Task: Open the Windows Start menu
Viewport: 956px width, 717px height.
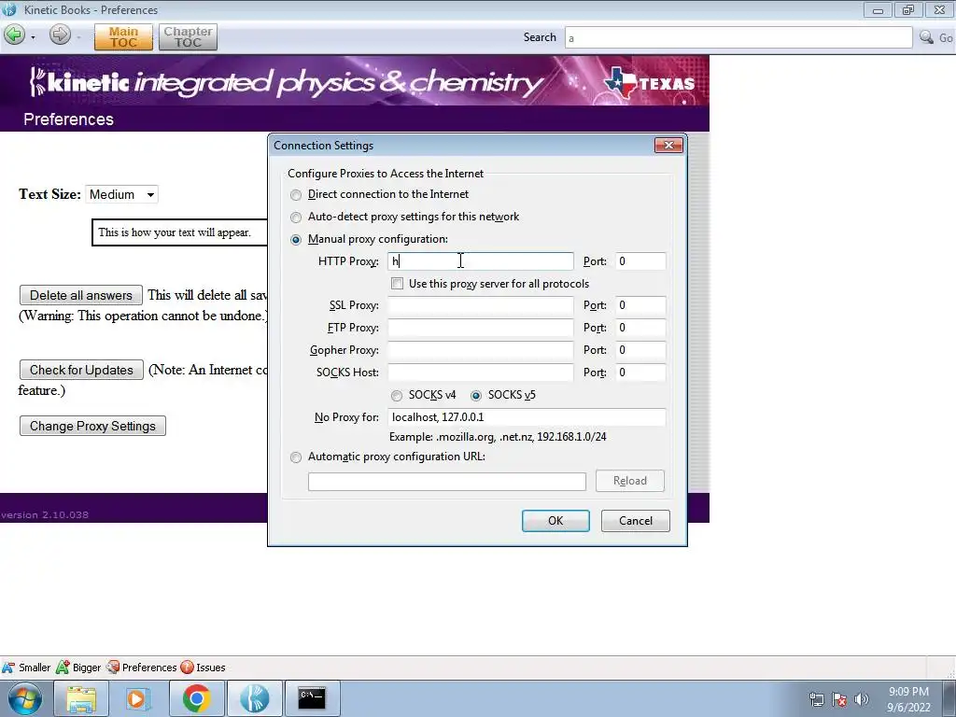Action: pos(24,698)
